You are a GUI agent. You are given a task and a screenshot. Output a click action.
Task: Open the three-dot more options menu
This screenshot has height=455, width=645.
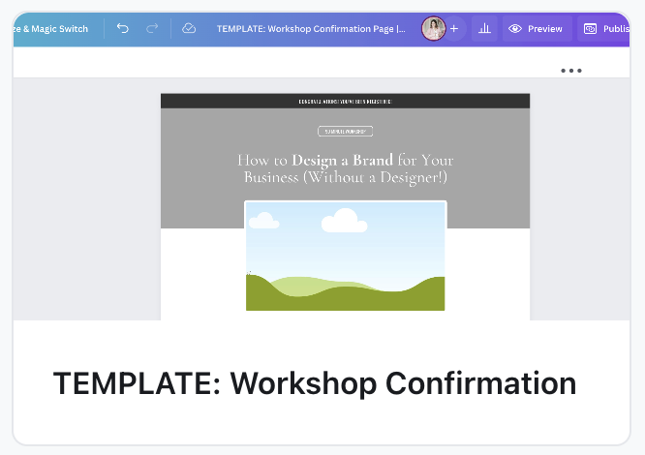570,71
